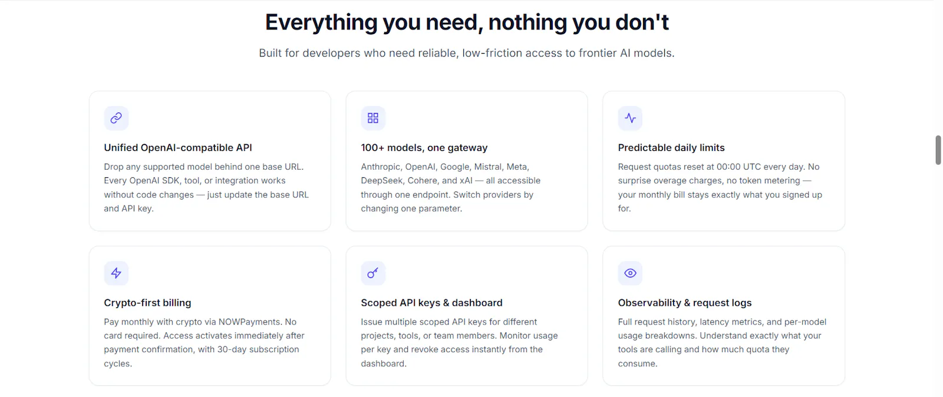Select the 100+ models, one gateway heading
The image size is (943, 397).
pos(424,148)
